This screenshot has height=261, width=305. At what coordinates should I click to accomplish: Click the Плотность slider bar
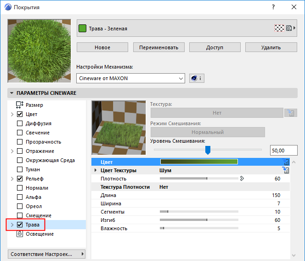pos(199,178)
